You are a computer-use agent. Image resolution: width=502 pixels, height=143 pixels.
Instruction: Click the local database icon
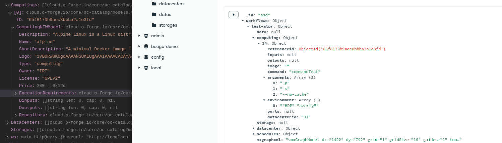click(146, 68)
